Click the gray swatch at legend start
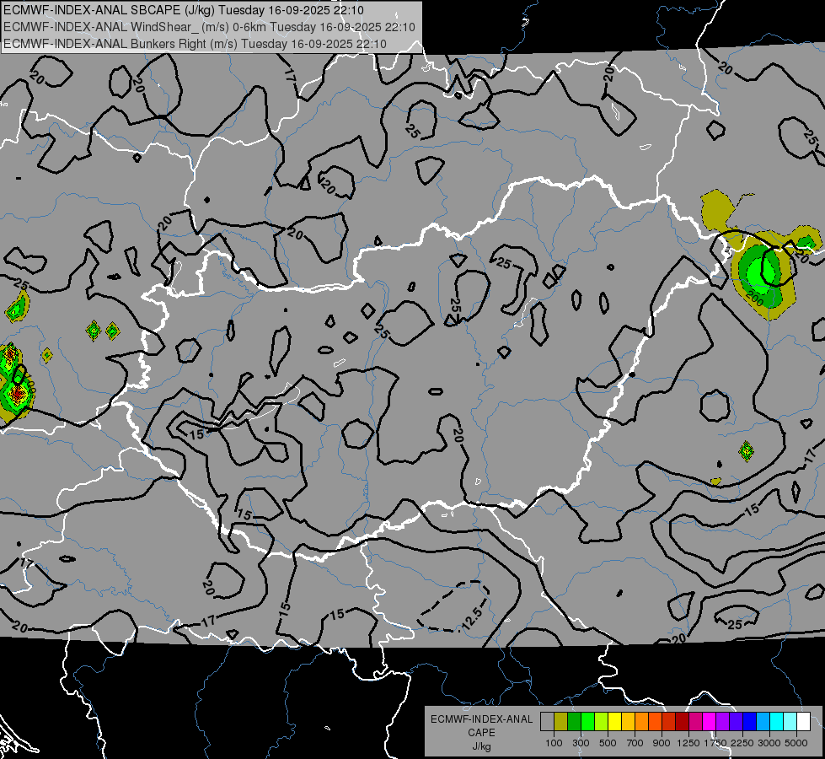 pos(547,721)
